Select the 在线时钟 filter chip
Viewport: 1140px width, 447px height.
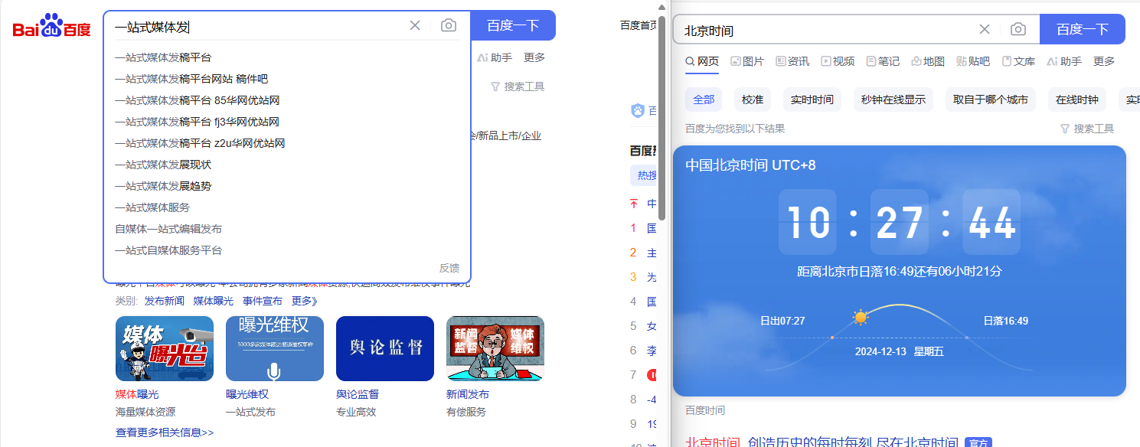pos(1077,100)
